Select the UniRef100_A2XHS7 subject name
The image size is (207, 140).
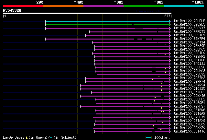(190, 107)
